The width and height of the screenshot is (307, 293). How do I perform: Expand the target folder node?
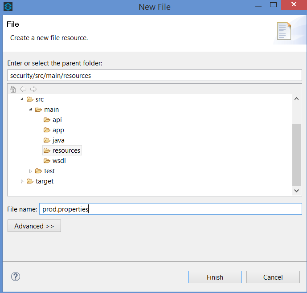(22, 181)
